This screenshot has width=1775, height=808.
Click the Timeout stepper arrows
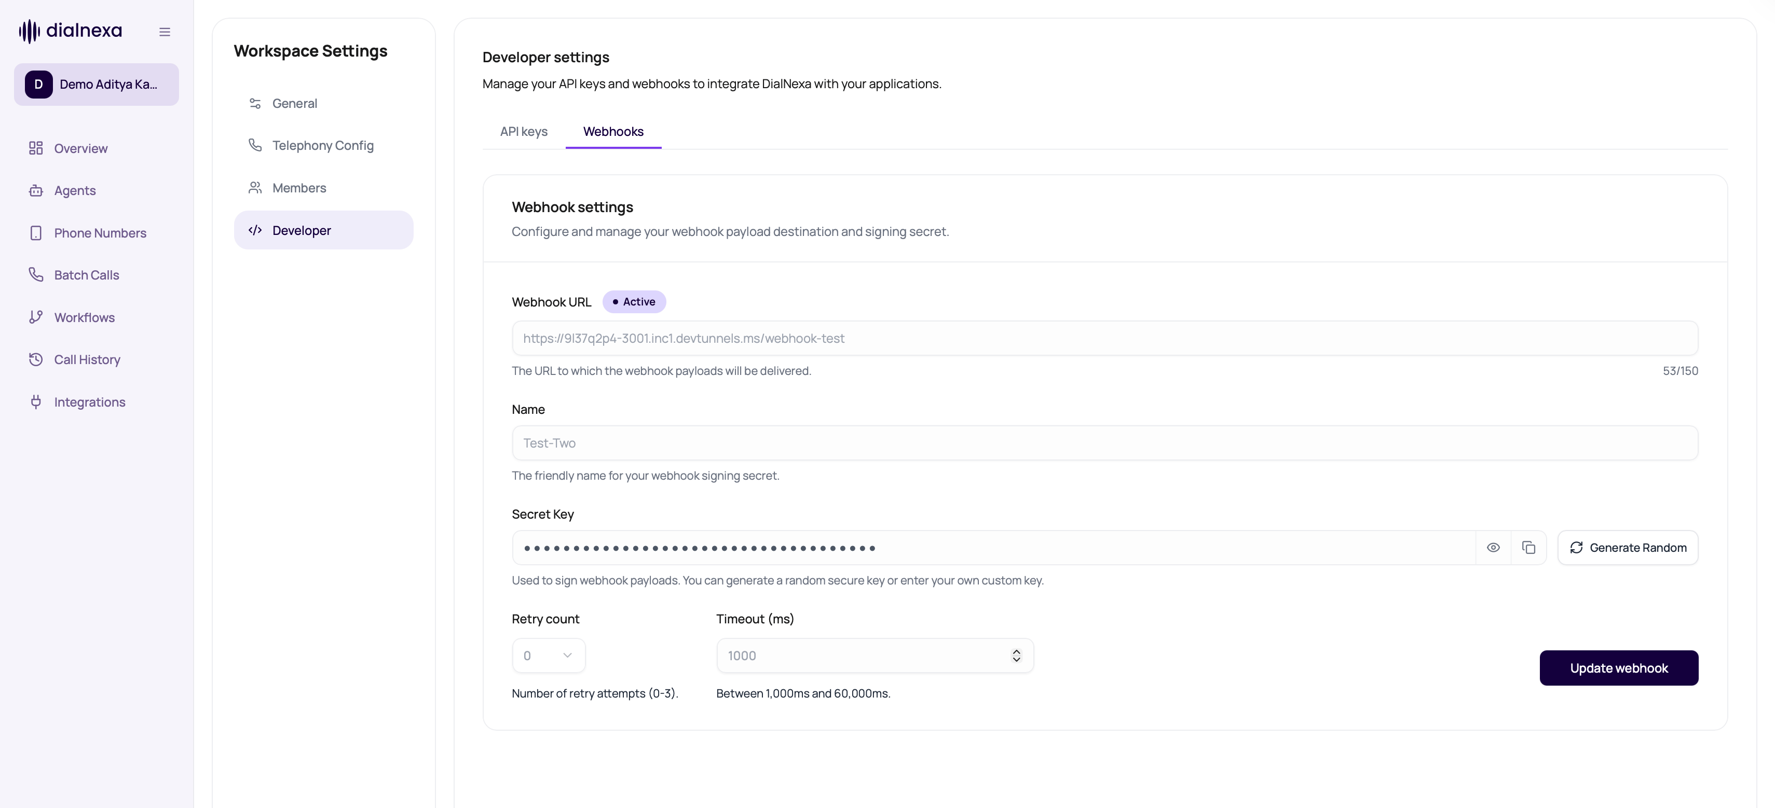pyautogui.click(x=1016, y=655)
